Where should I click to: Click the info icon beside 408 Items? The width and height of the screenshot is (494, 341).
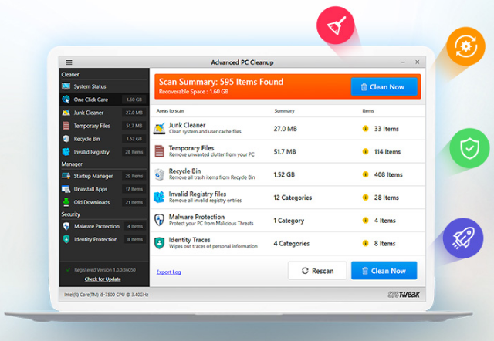(x=365, y=174)
